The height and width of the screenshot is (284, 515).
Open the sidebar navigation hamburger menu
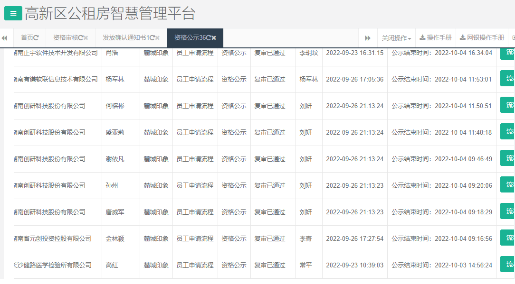point(12,13)
